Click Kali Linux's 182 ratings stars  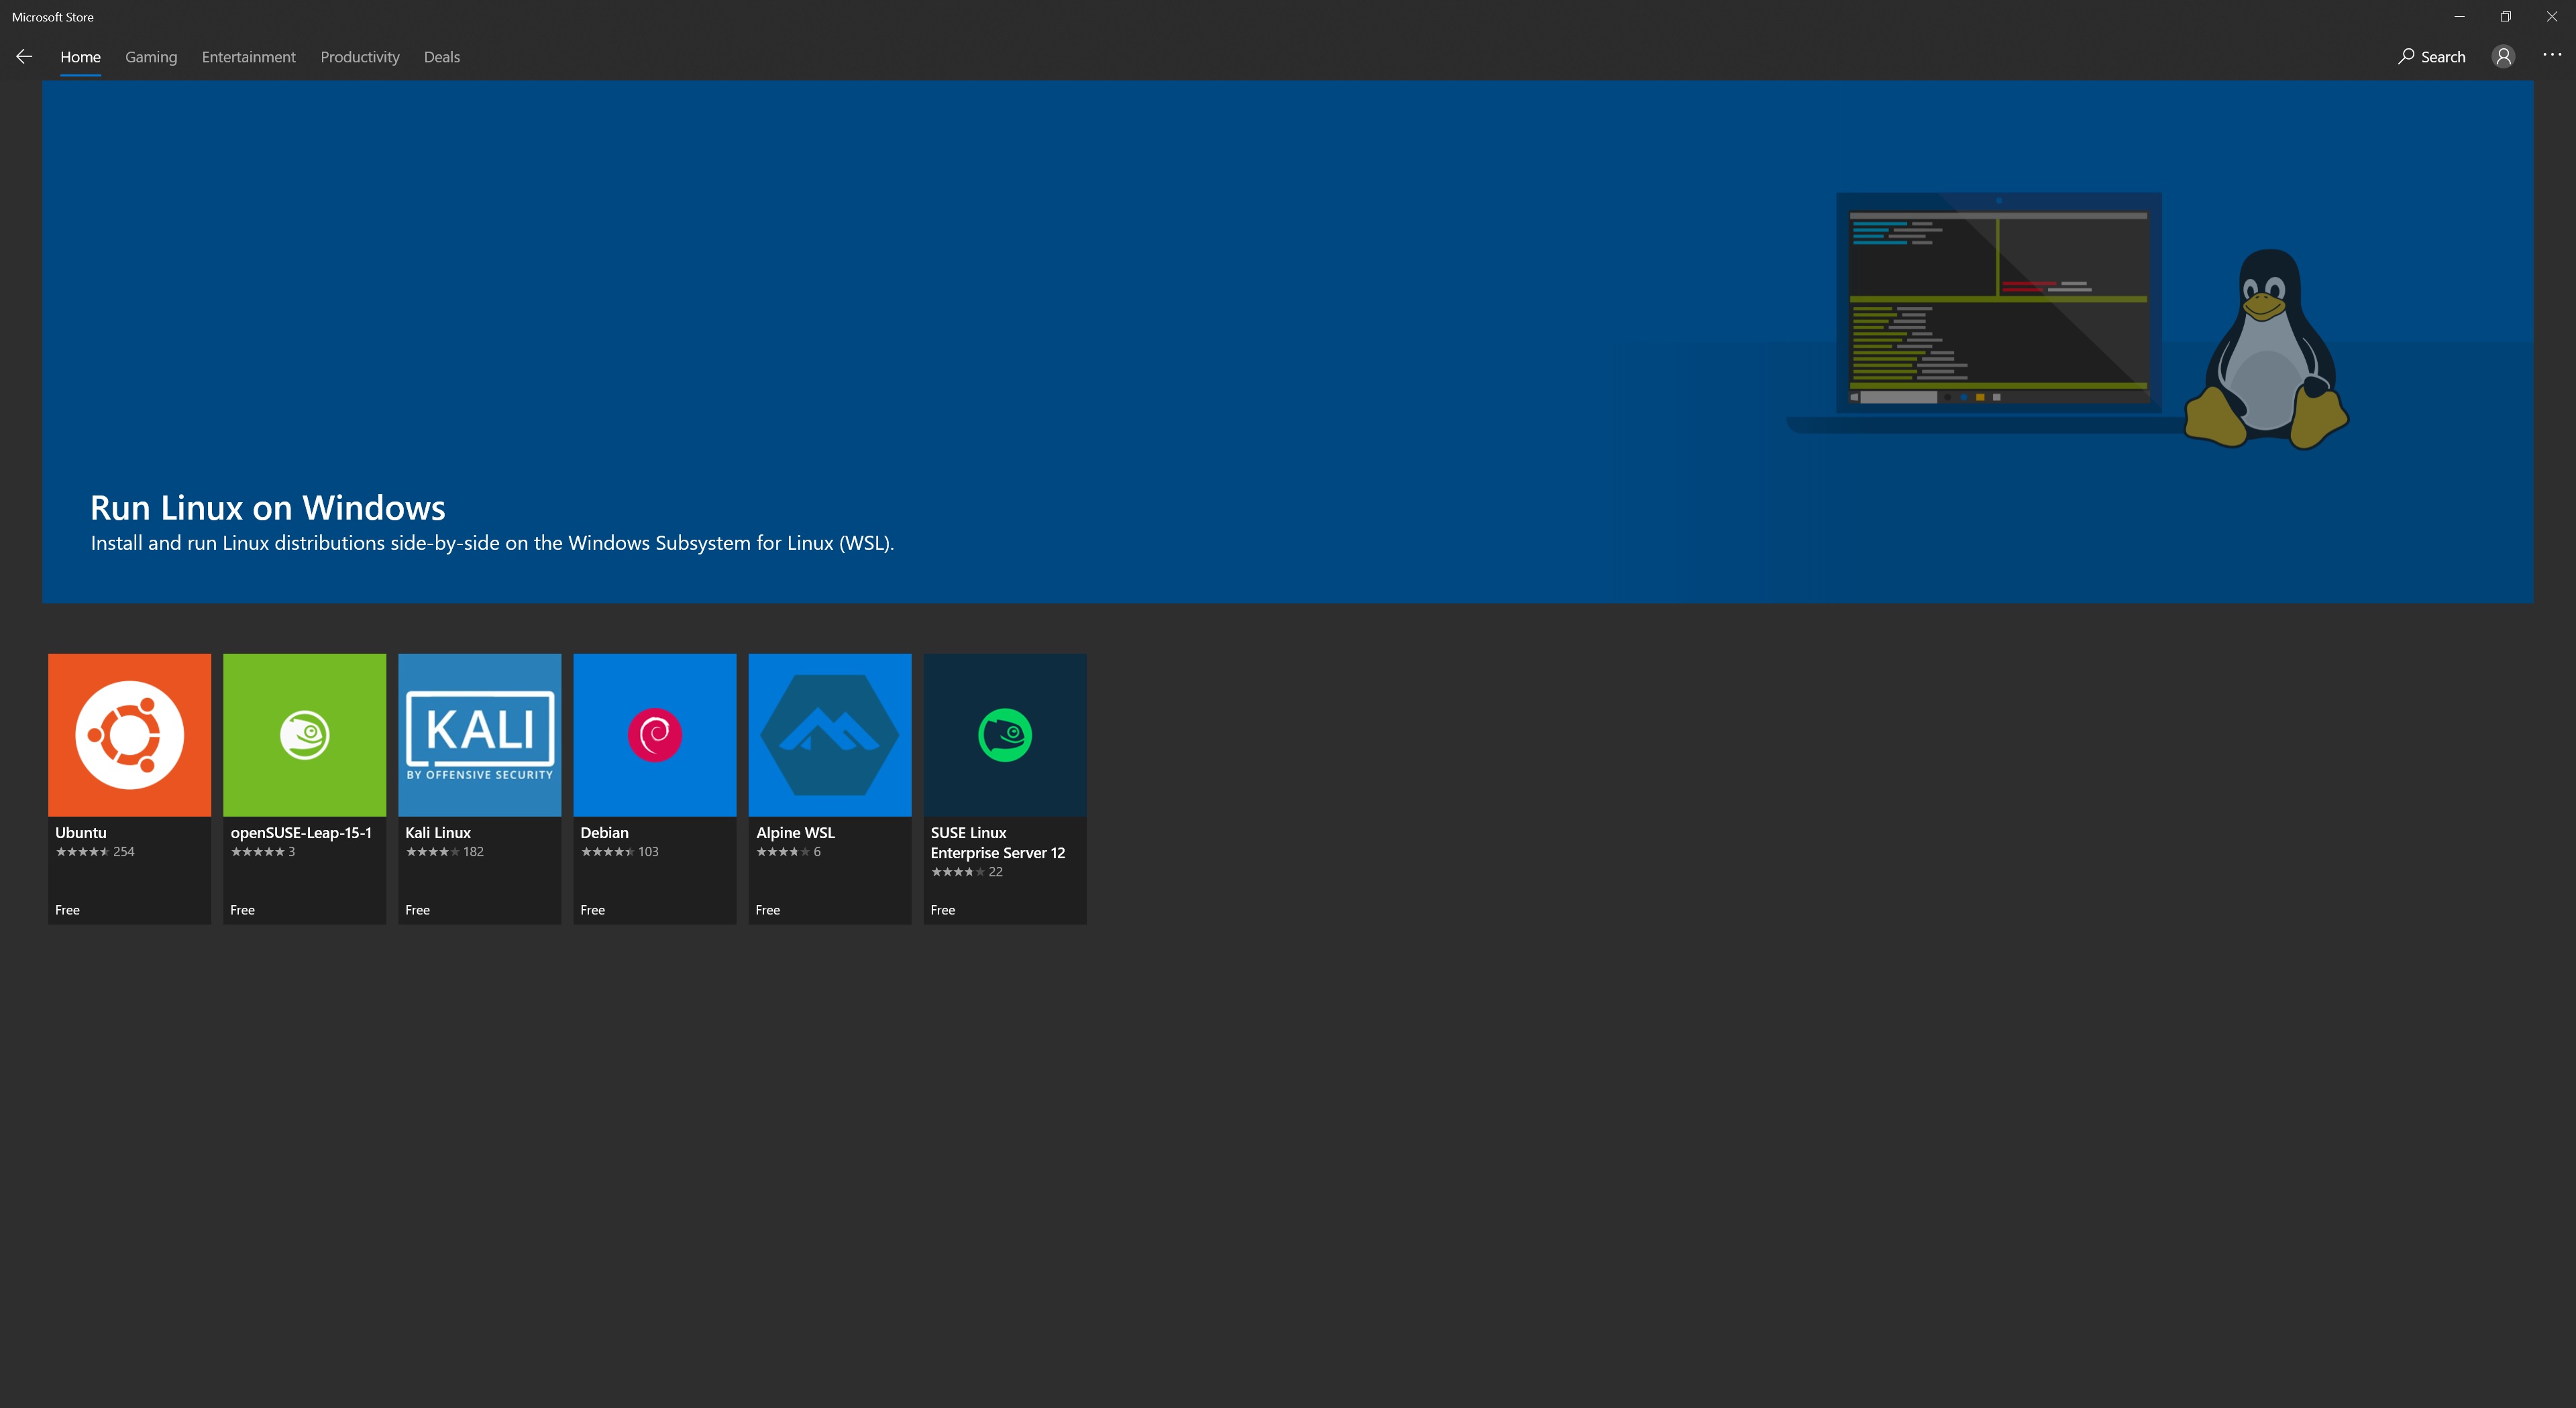click(x=445, y=852)
